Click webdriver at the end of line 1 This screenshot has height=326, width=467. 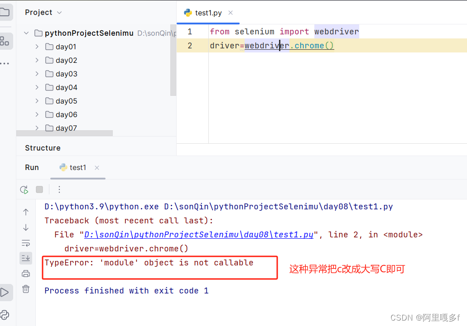pyautogui.click(x=337, y=32)
